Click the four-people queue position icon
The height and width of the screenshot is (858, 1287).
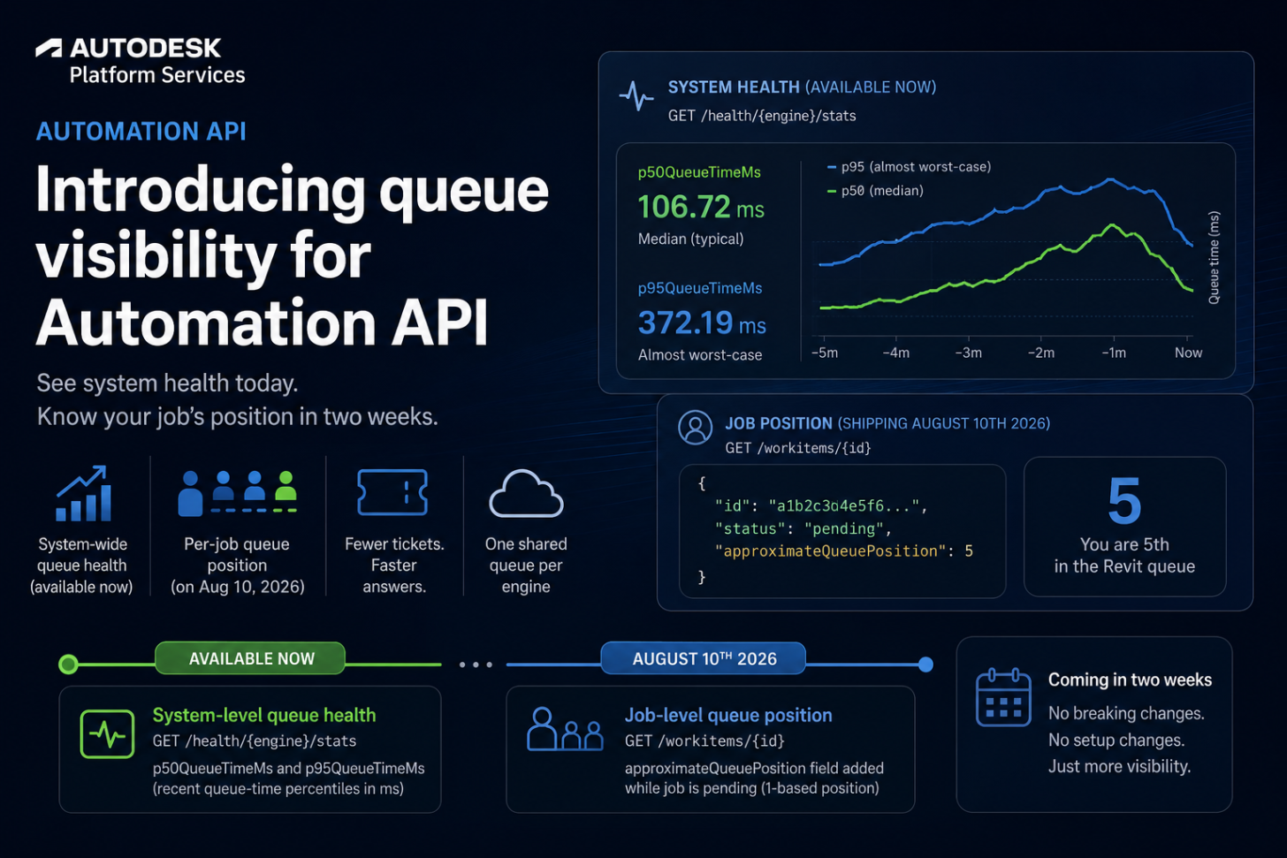tap(237, 493)
